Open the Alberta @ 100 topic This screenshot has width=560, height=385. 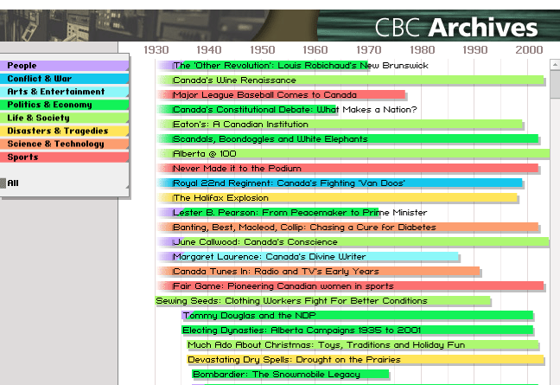353,154
